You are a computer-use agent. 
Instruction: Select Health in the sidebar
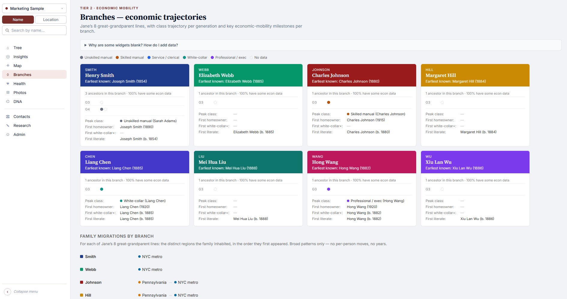34,84
